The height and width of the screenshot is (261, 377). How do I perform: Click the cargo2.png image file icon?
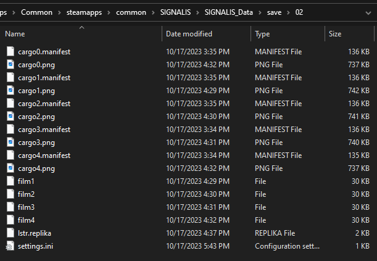coord(10,117)
